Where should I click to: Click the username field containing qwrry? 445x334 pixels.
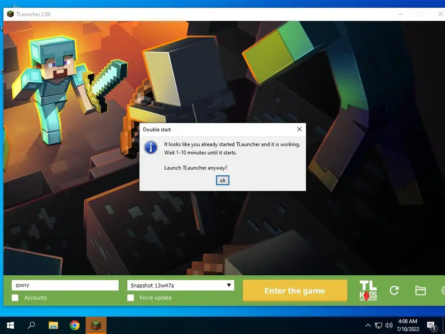(x=65, y=285)
